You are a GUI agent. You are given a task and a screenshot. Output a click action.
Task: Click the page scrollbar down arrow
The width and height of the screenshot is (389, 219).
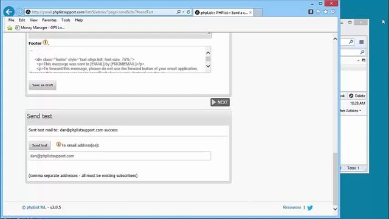tap(335, 209)
